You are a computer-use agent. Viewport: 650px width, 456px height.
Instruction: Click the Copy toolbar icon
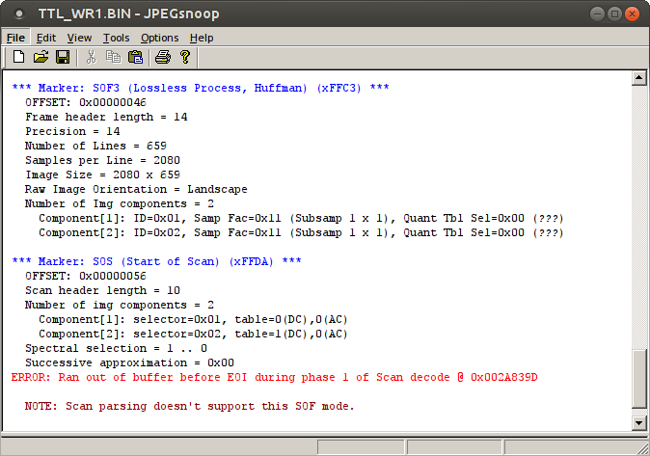click(x=113, y=57)
